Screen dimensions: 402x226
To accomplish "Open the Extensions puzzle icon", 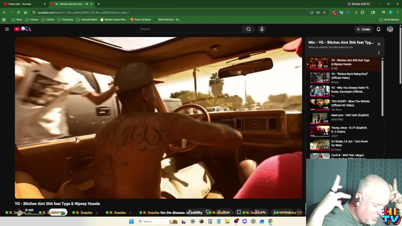I will point(362,13).
